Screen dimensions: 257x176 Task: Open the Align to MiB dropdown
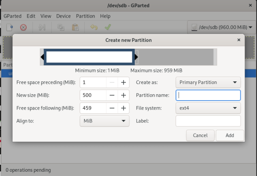tap(105, 121)
